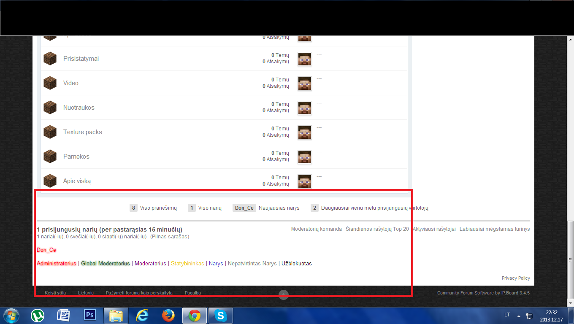Click the avatar thumbnail in the Apie viską row
This screenshot has height=324, width=574.
tap(305, 181)
